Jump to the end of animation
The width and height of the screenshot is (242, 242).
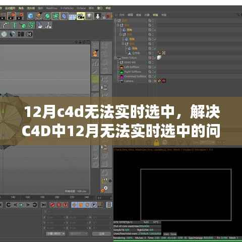(x=43, y=205)
